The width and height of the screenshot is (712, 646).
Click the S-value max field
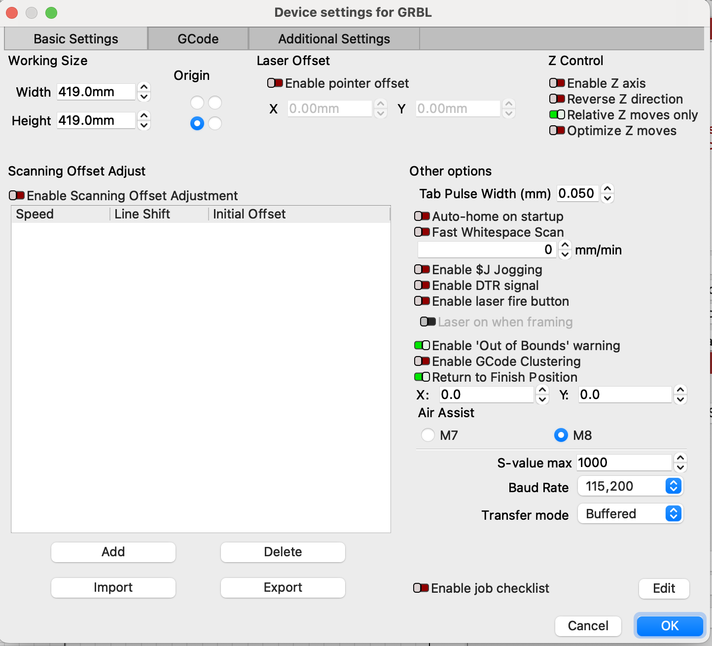(x=624, y=463)
